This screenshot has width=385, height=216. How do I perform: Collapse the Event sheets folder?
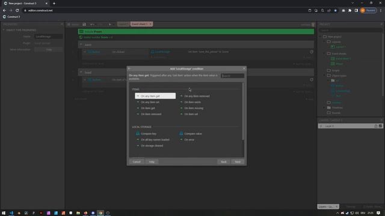pyautogui.click(x=324, y=53)
